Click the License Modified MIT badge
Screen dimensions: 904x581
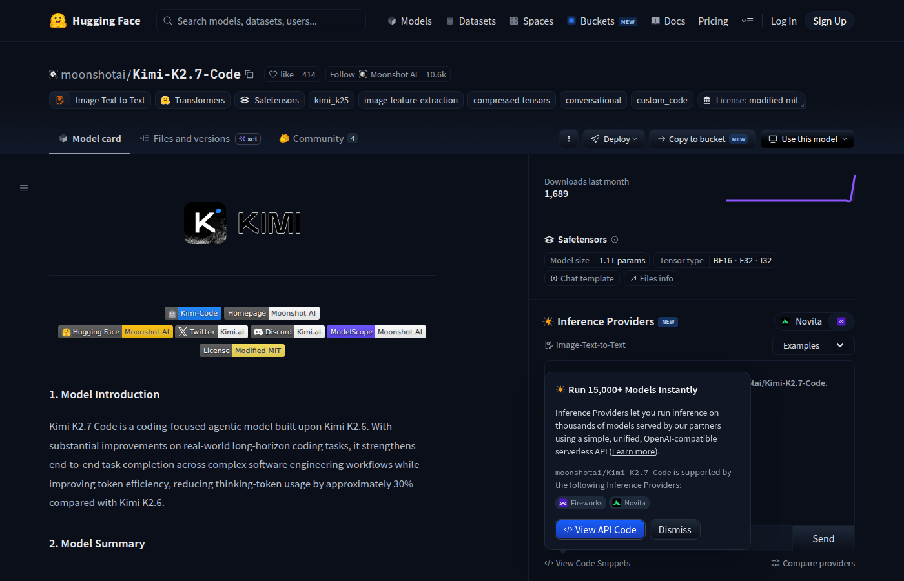242,351
